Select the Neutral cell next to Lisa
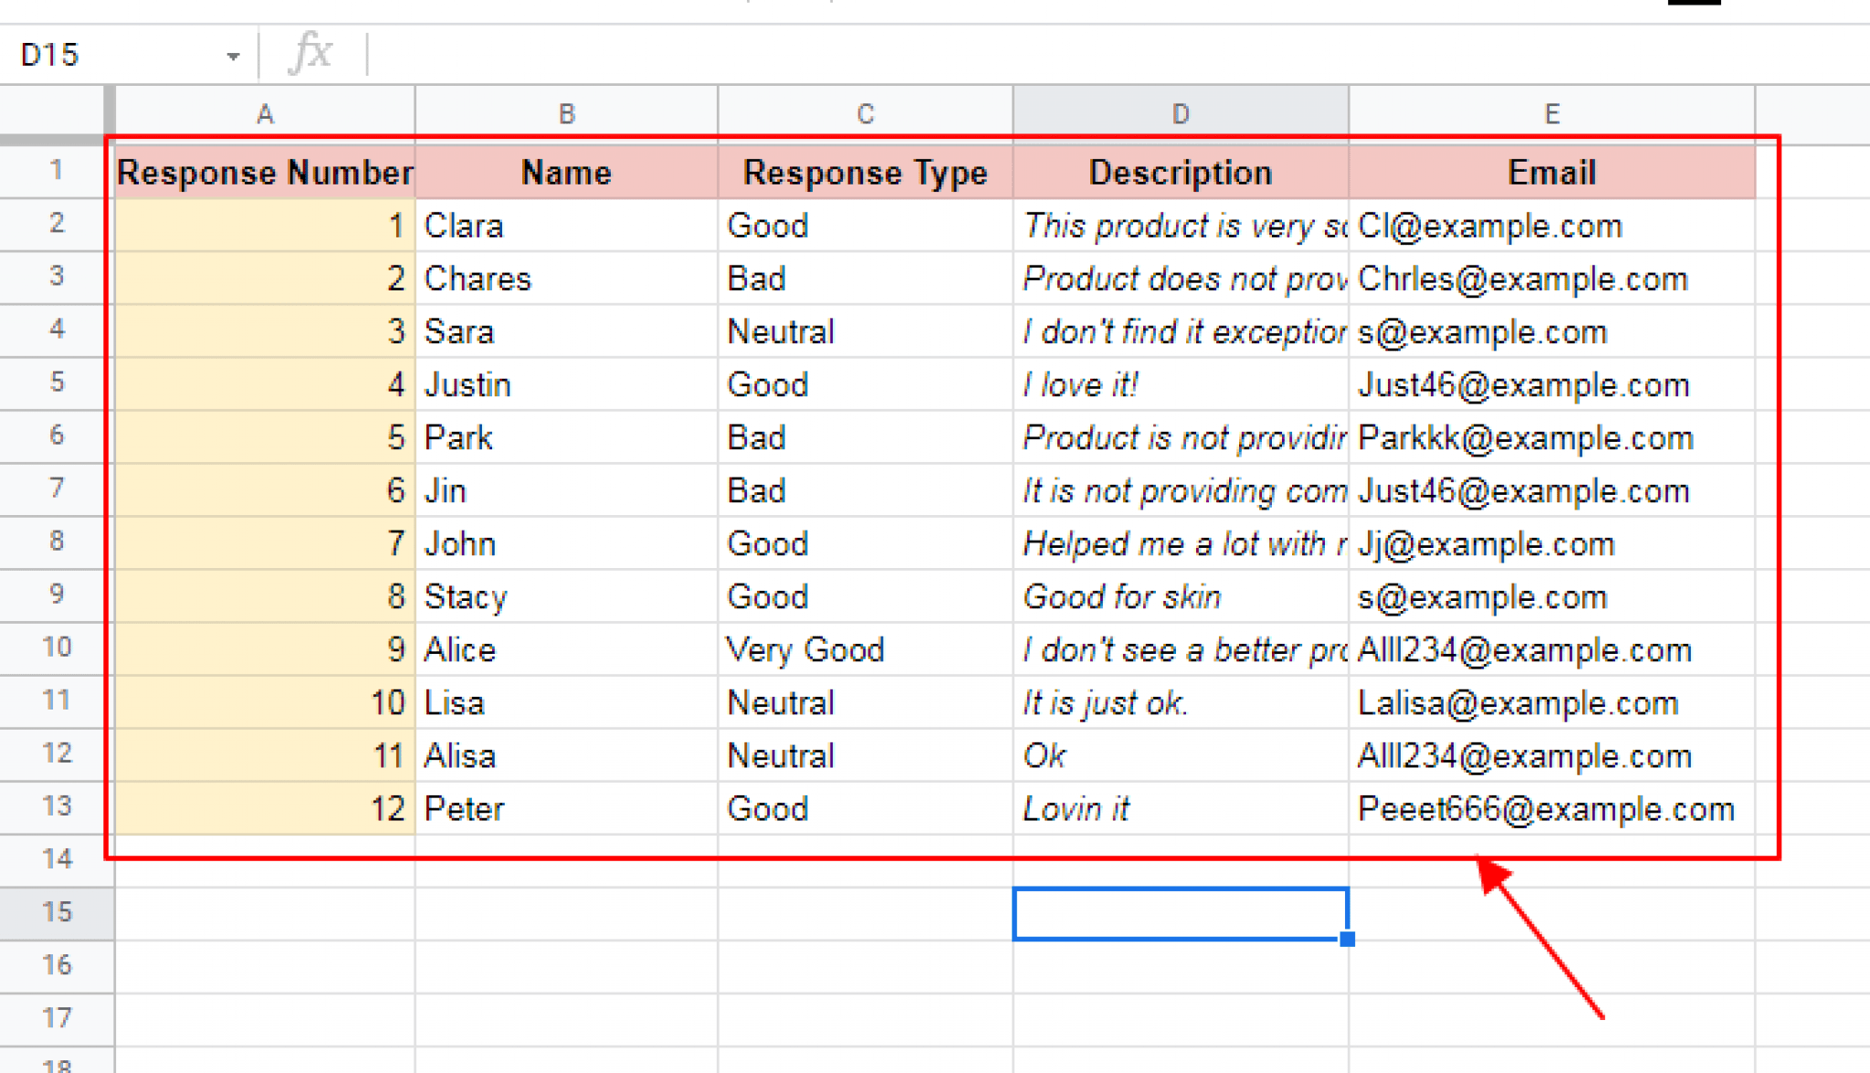The width and height of the screenshot is (1870, 1073). coord(864,702)
